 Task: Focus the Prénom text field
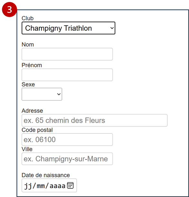pos(67,75)
